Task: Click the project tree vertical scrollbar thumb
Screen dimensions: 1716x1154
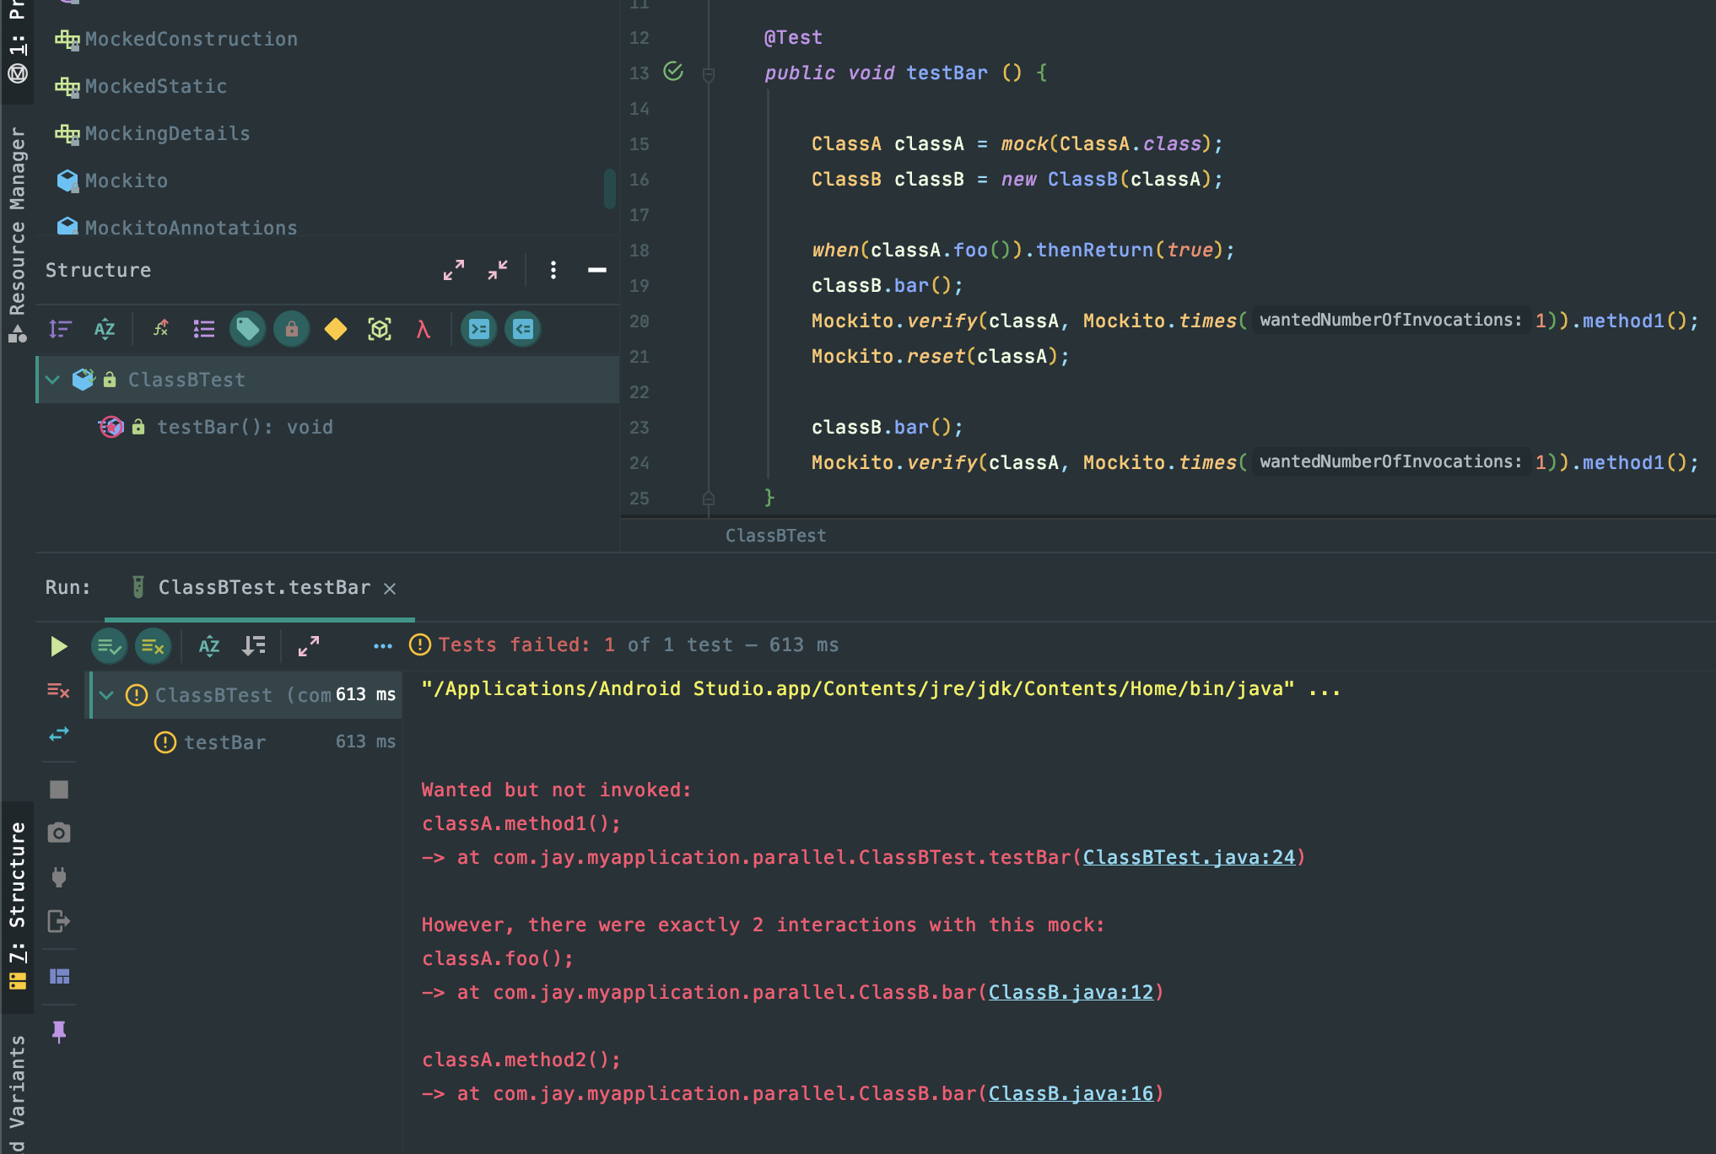Action: click(x=609, y=188)
